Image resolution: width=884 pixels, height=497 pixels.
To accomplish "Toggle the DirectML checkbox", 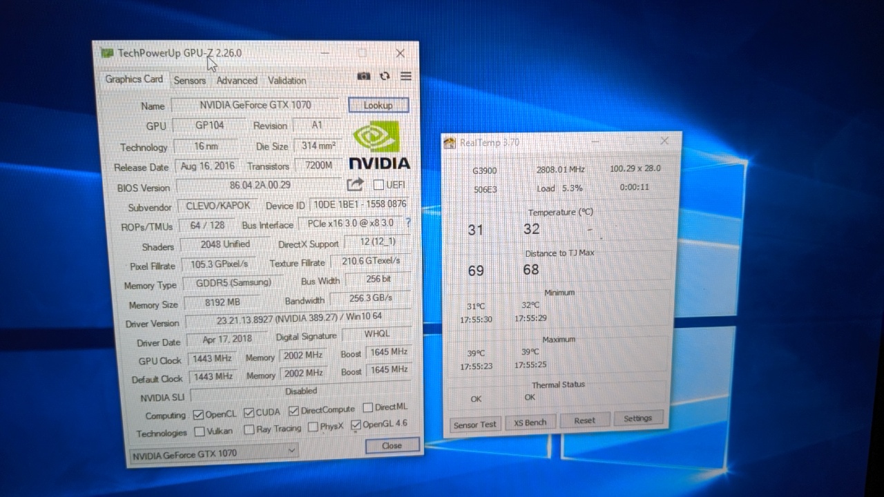I will [x=368, y=407].
